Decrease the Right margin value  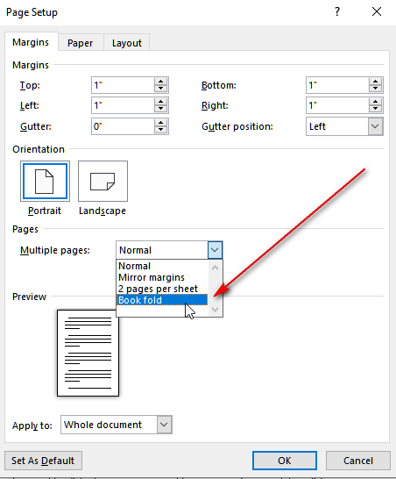pyautogui.click(x=375, y=109)
